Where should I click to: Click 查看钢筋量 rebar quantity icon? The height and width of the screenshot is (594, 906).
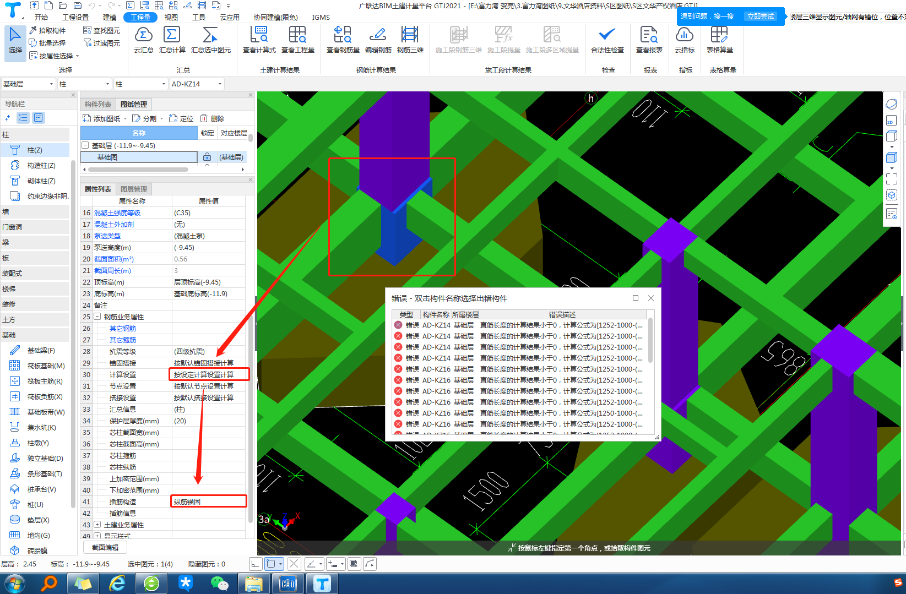[x=343, y=40]
